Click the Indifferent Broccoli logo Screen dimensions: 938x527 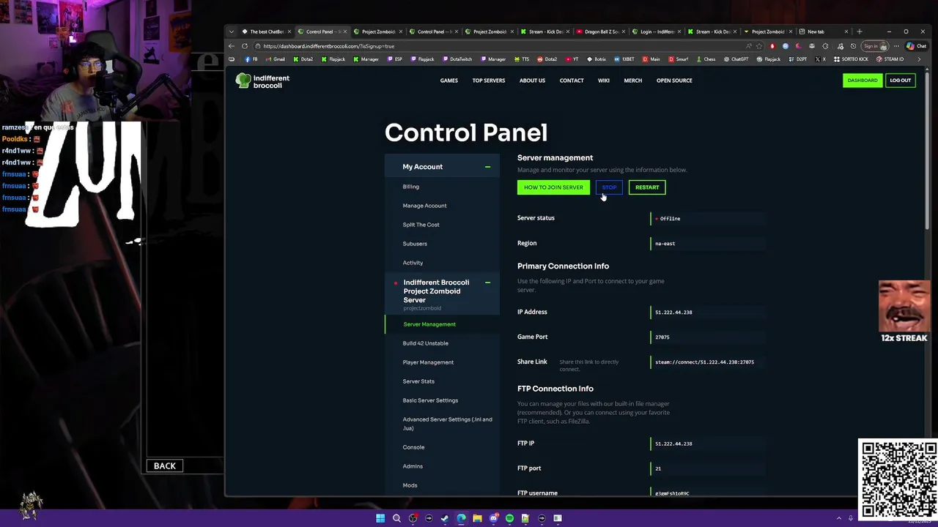coord(262,81)
